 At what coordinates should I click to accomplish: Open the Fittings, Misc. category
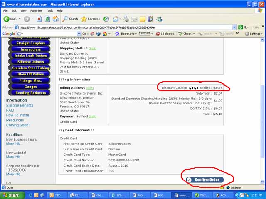click(30, 80)
